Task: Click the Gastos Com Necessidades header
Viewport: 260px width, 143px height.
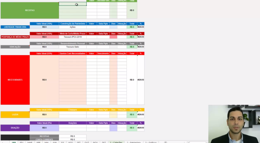Action: (x=73, y=53)
